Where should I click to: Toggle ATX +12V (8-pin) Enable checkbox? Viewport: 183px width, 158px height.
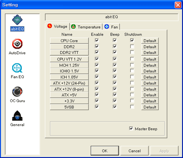97,89
